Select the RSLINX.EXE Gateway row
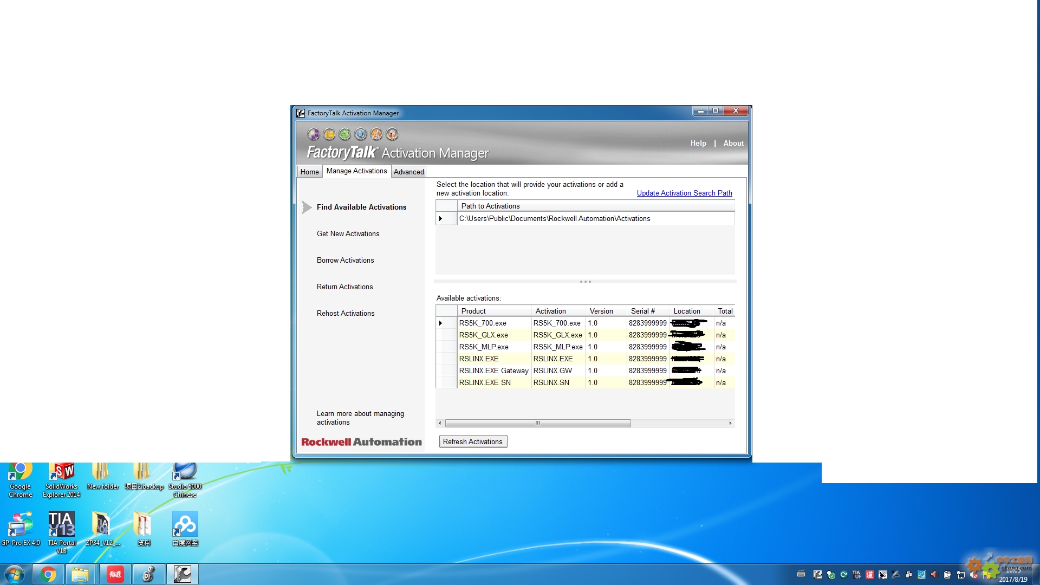Screen dimensions: 1040x585 click(x=585, y=371)
